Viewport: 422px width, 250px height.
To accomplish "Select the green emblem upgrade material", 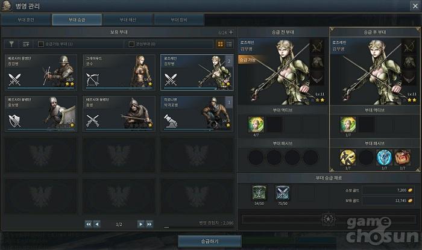I will [x=259, y=193].
